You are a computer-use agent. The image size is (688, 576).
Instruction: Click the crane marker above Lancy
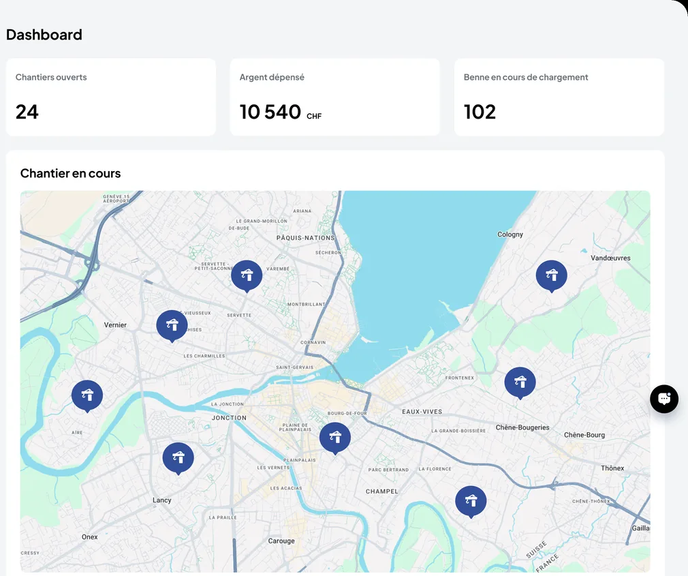[x=178, y=458]
